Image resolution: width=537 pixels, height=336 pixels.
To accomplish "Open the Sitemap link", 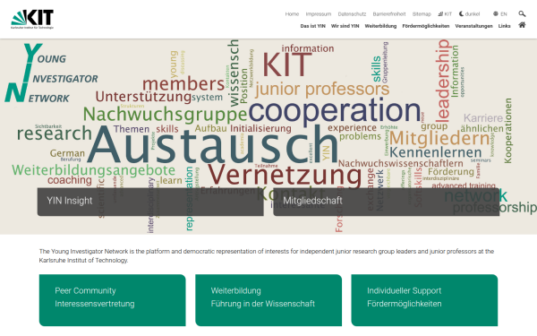I will [x=422, y=14].
